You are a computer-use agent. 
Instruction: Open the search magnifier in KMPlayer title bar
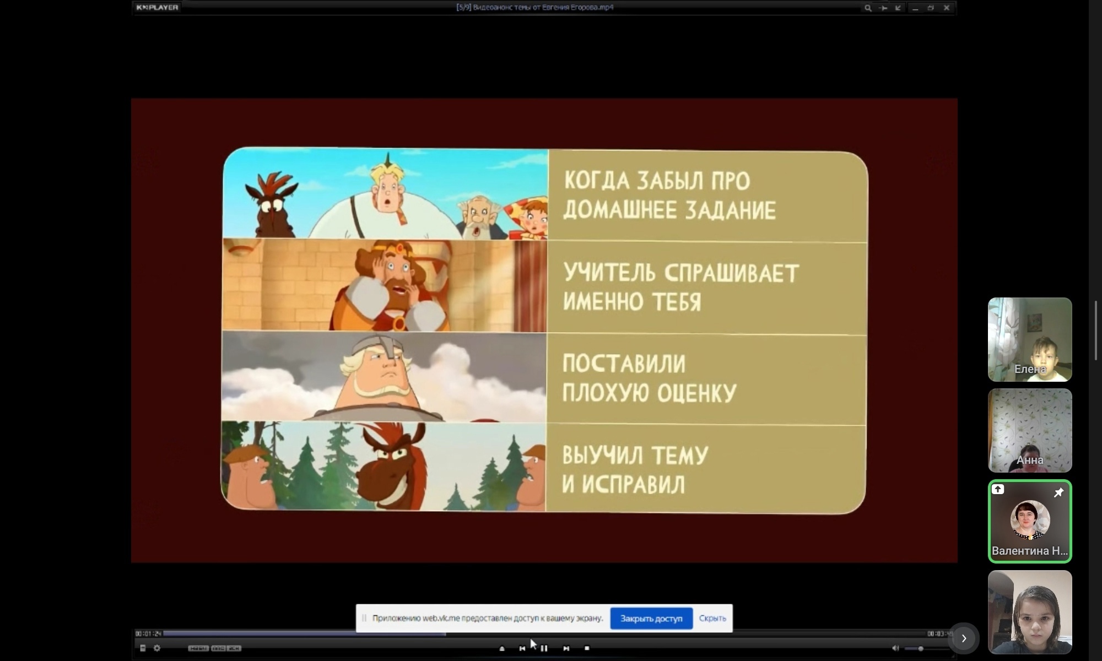click(x=868, y=8)
